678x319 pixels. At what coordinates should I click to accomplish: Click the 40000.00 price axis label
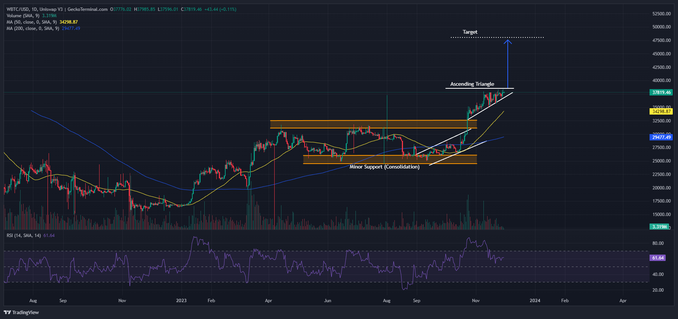tap(662, 80)
